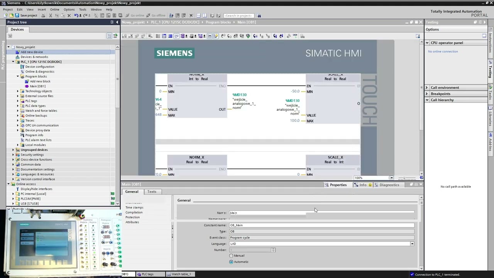Select Main [OB1] in project tree
Screen dimensions: 494x278
(37, 86)
